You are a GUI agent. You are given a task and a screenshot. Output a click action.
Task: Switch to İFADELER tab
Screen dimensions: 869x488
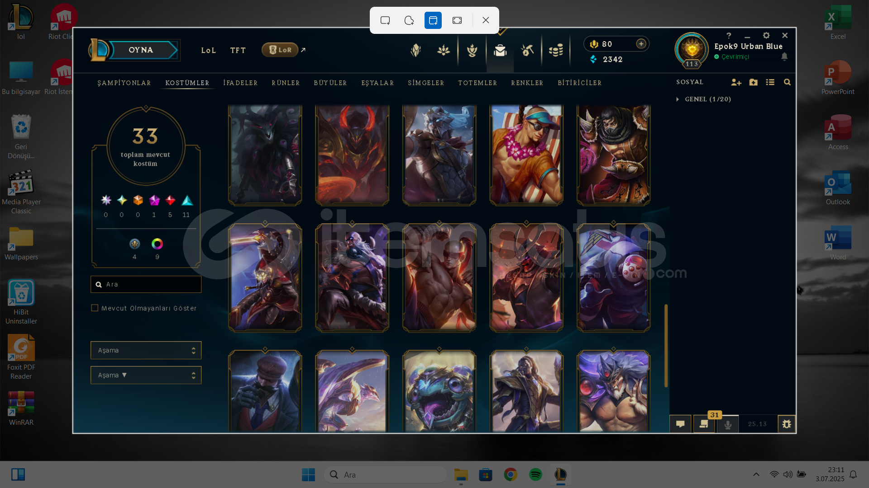(x=240, y=83)
